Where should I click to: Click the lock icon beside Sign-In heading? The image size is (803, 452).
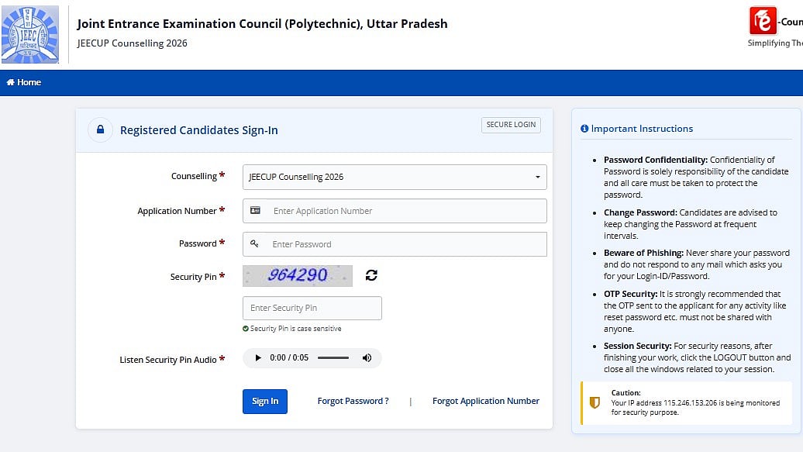(101, 129)
